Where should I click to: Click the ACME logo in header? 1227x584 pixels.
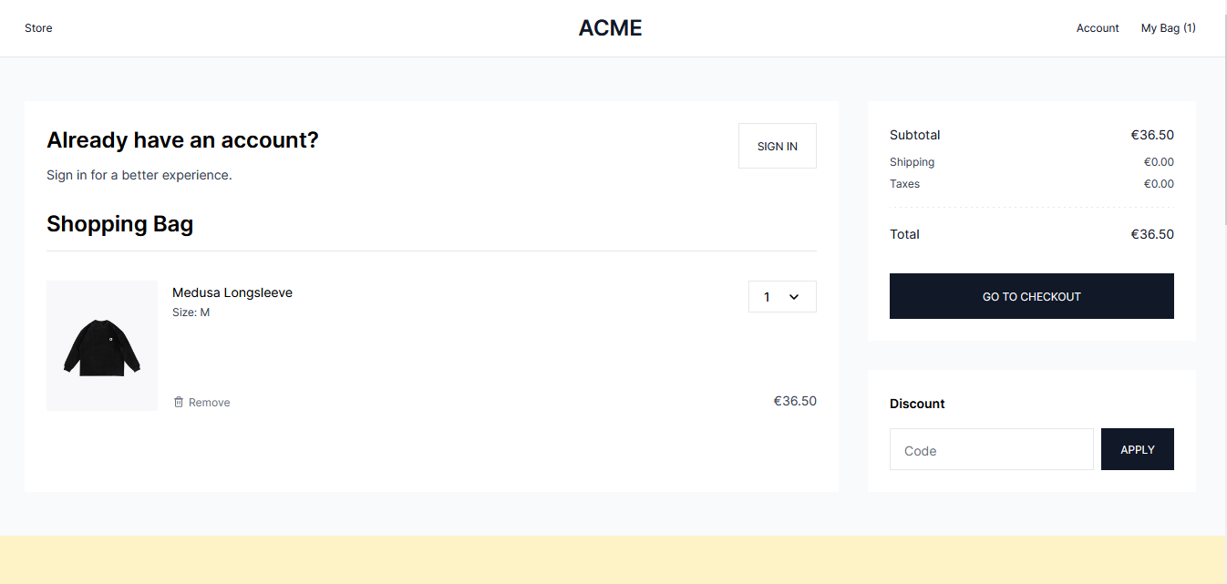tap(610, 28)
